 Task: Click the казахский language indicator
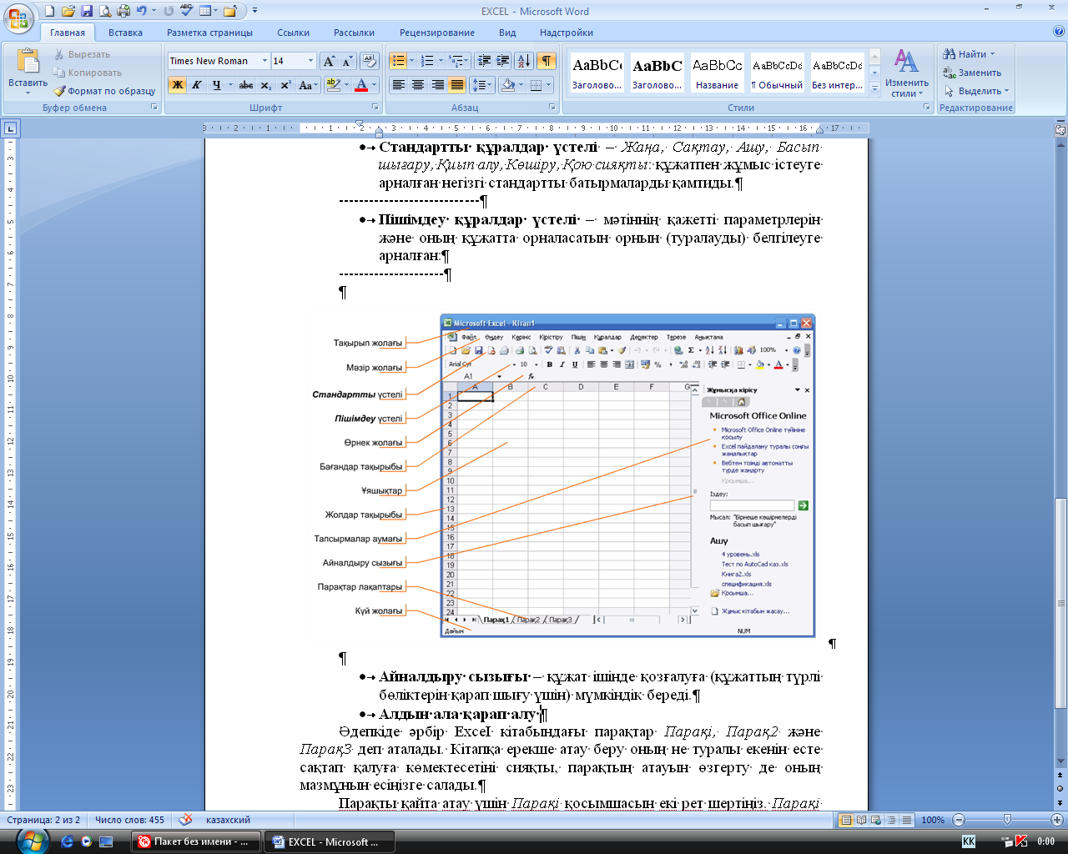click(228, 820)
